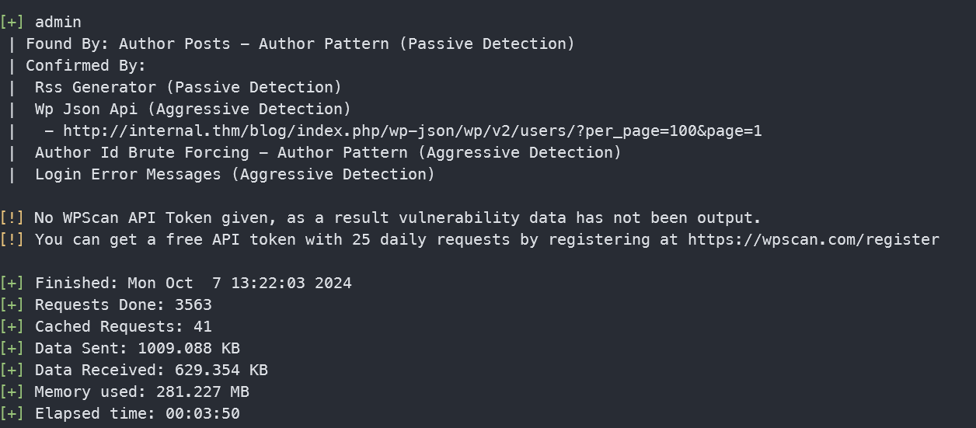Viewport: 976px width, 428px height.
Task: Select the "admin" username text
Action: (58, 22)
